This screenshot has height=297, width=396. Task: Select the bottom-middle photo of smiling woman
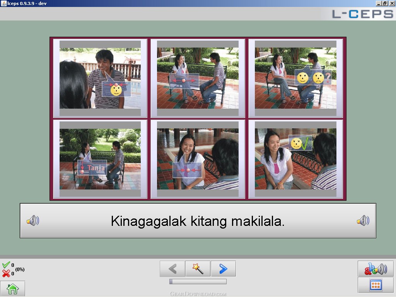point(198,159)
